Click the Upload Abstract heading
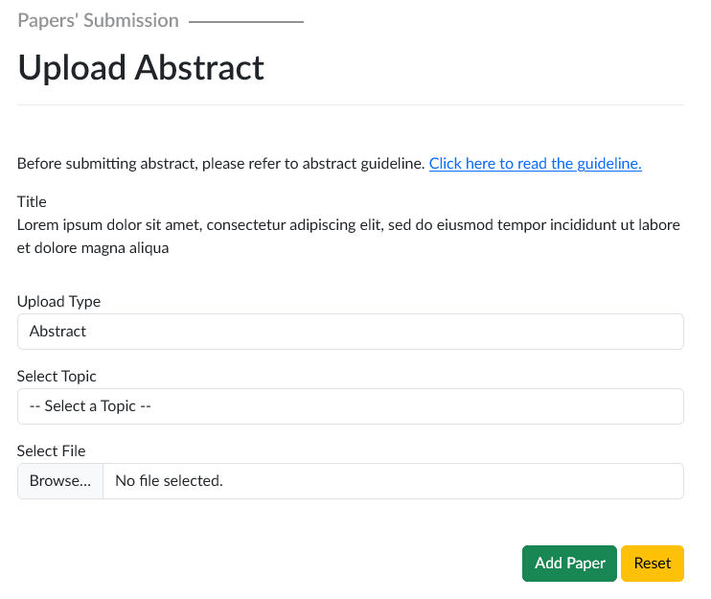The width and height of the screenshot is (711, 599). pos(141,68)
